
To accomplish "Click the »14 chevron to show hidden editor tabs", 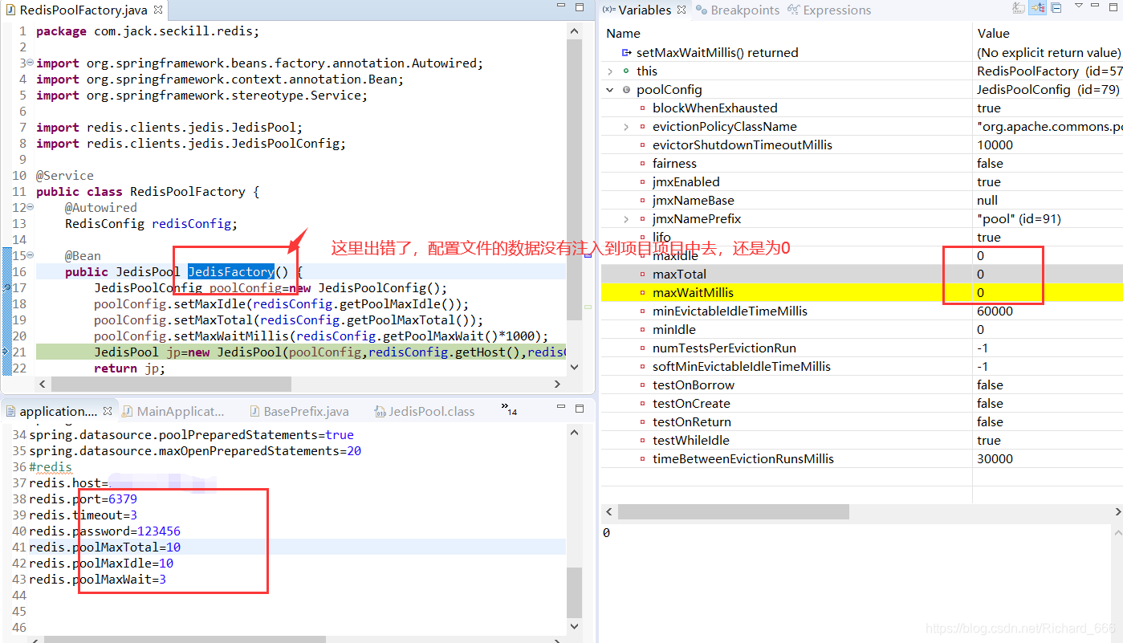I will pyautogui.click(x=506, y=409).
